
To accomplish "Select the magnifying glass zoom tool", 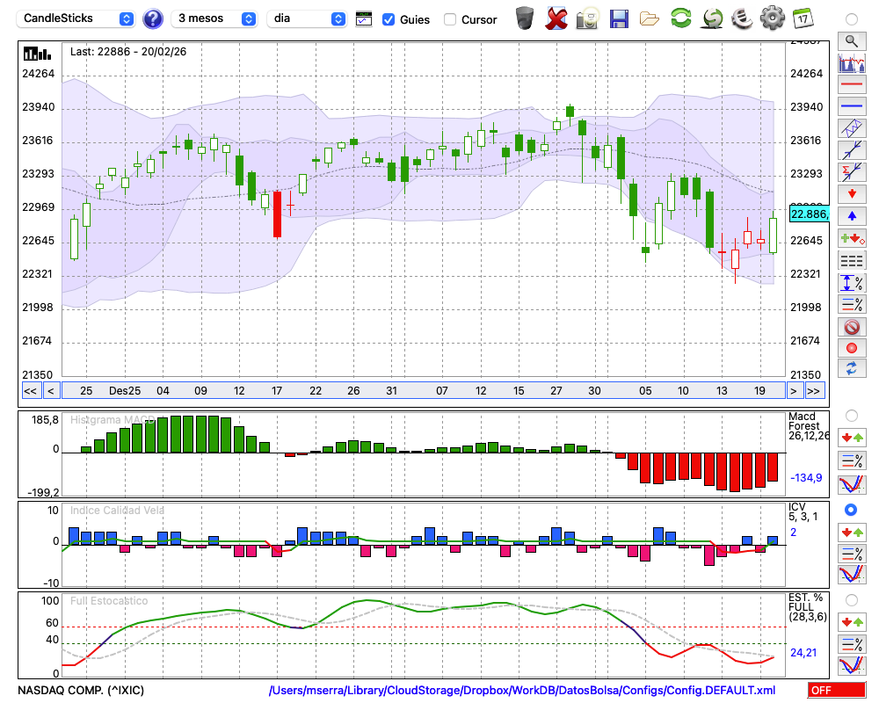I will [x=852, y=41].
